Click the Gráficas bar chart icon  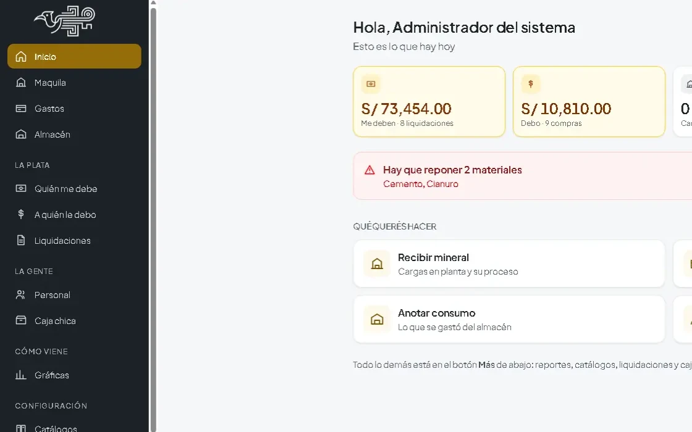tap(21, 375)
